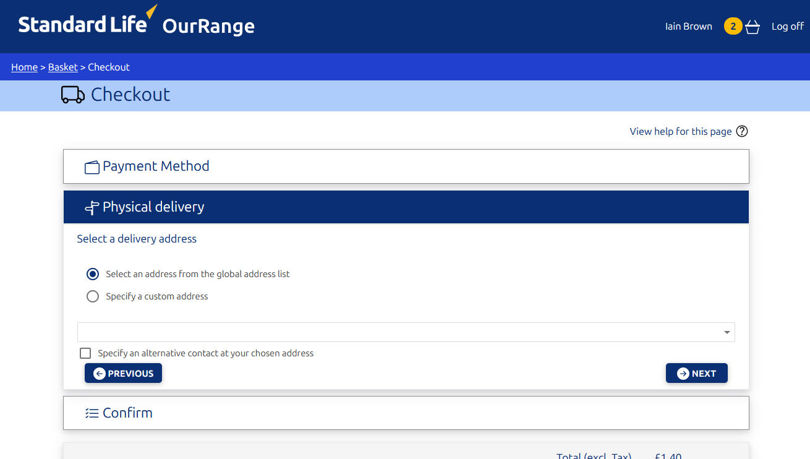Go to Home via breadcrumb
This screenshot has width=810, height=459.
(x=24, y=67)
